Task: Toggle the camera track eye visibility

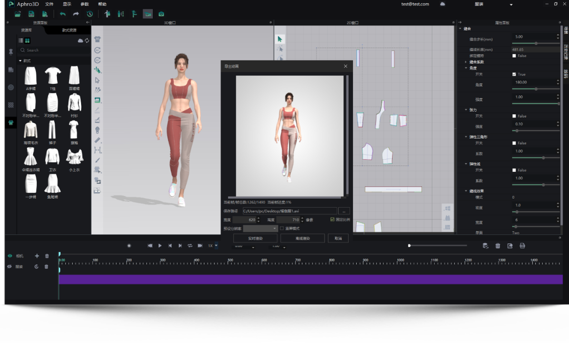Action: pos(10,256)
